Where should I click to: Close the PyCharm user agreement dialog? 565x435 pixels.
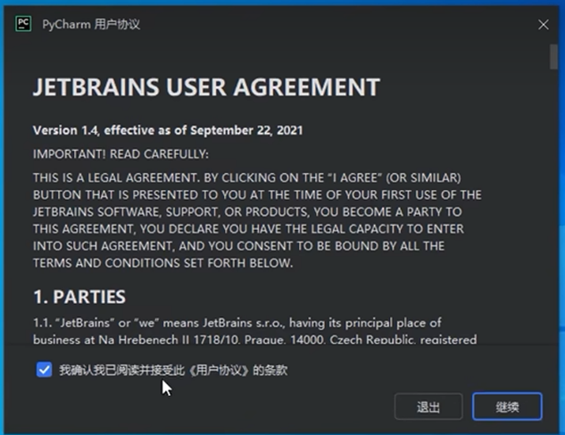point(543,24)
